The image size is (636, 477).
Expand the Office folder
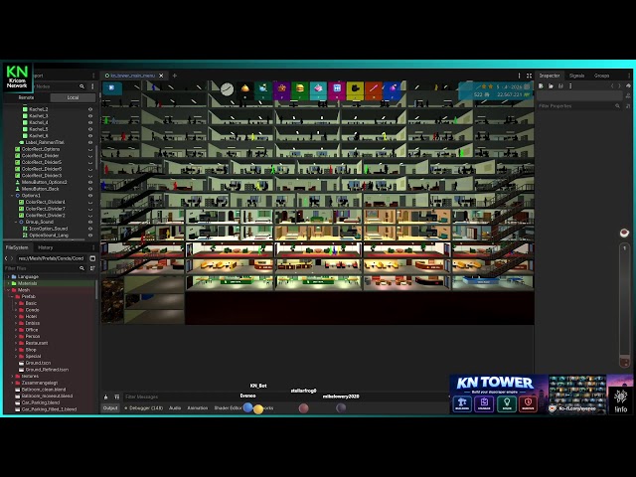tap(16, 330)
